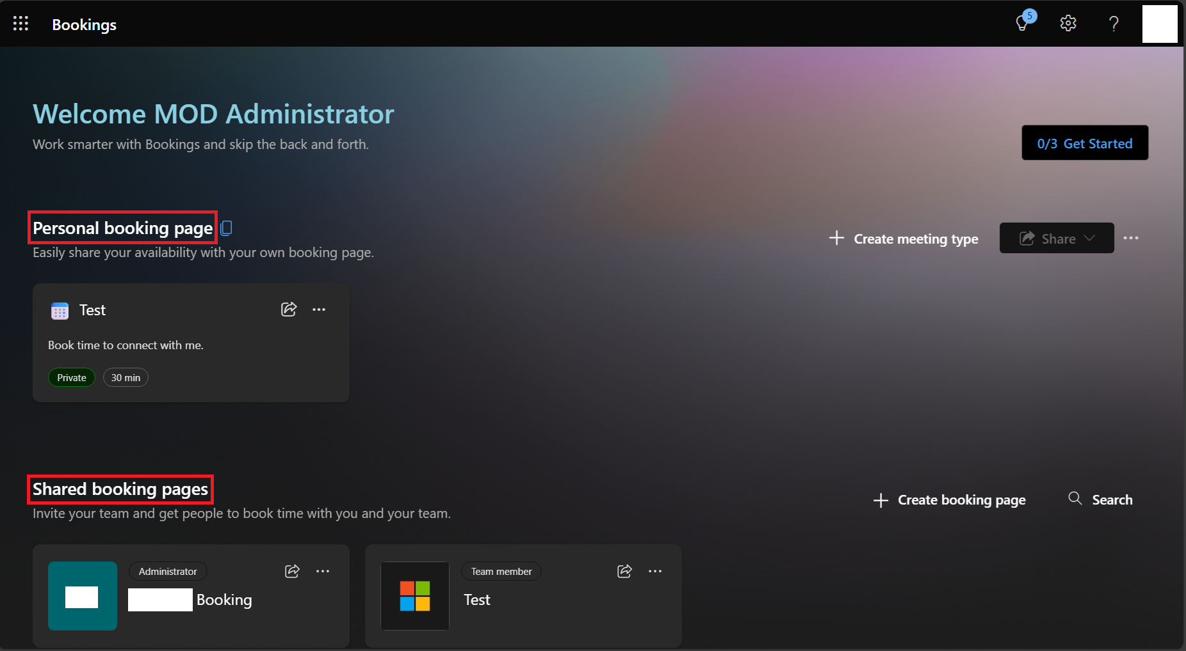This screenshot has height=651, width=1186.
Task: Click the 0/3 Get Started button
Action: pos(1085,143)
